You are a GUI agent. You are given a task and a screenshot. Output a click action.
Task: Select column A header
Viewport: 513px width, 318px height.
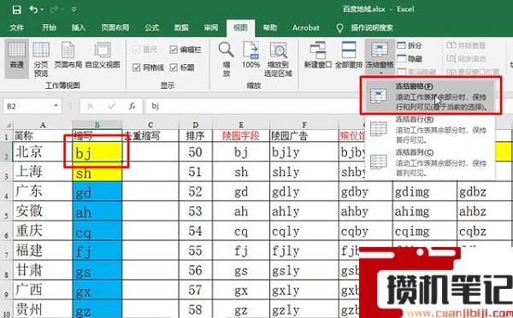(43, 125)
